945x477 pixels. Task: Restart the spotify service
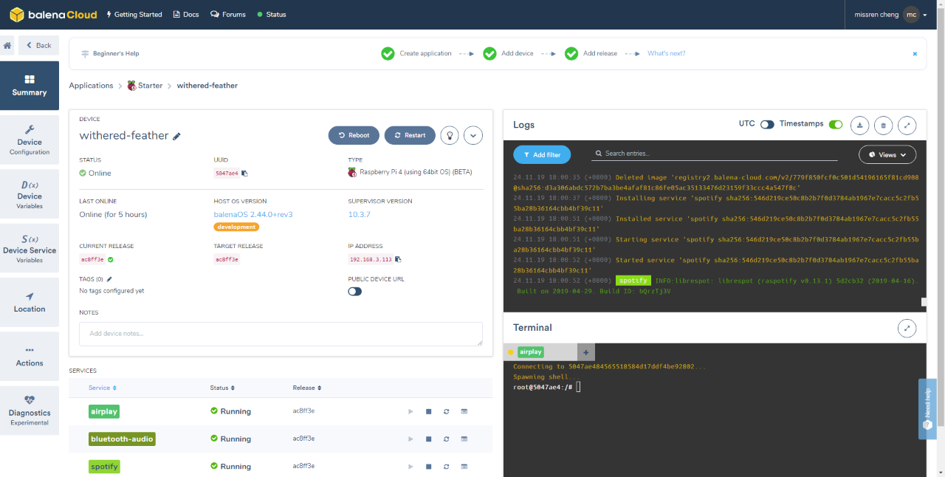coord(446,467)
